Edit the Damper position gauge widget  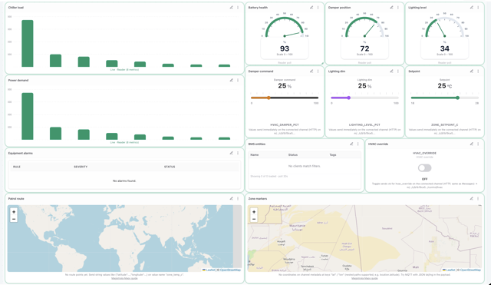click(x=391, y=8)
